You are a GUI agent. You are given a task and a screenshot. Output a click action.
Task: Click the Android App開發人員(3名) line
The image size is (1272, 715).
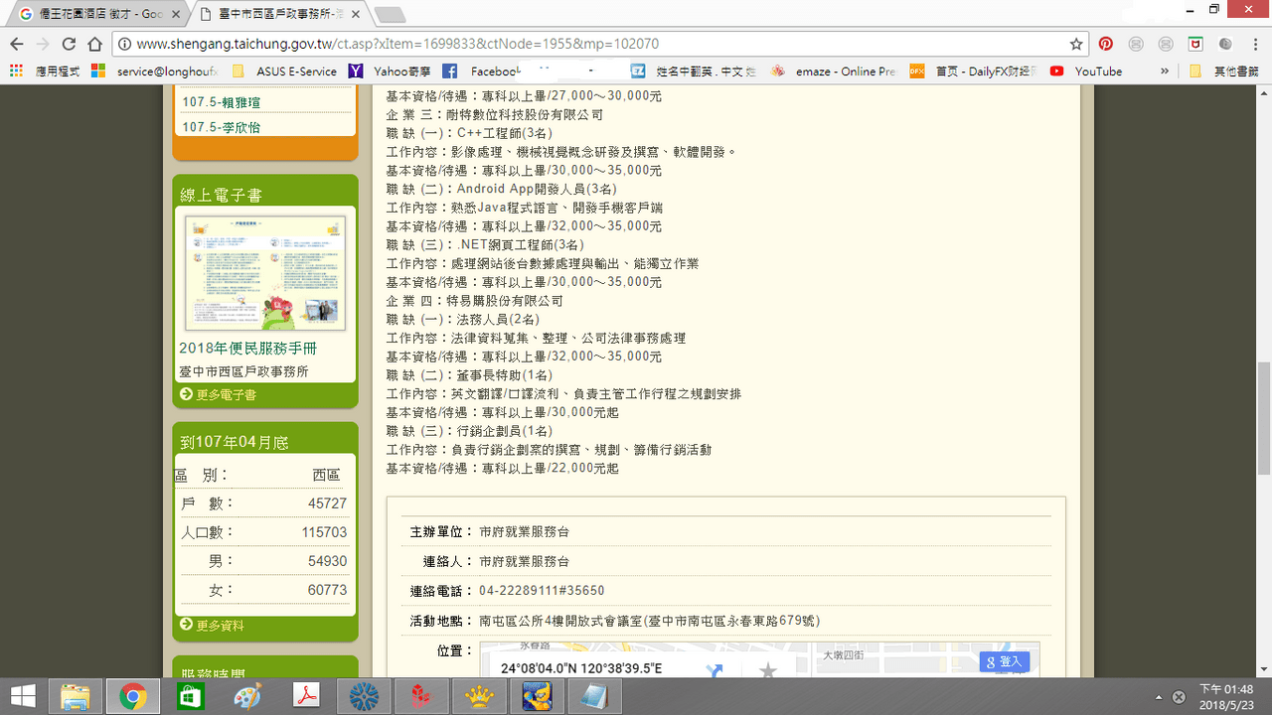point(501,189)
